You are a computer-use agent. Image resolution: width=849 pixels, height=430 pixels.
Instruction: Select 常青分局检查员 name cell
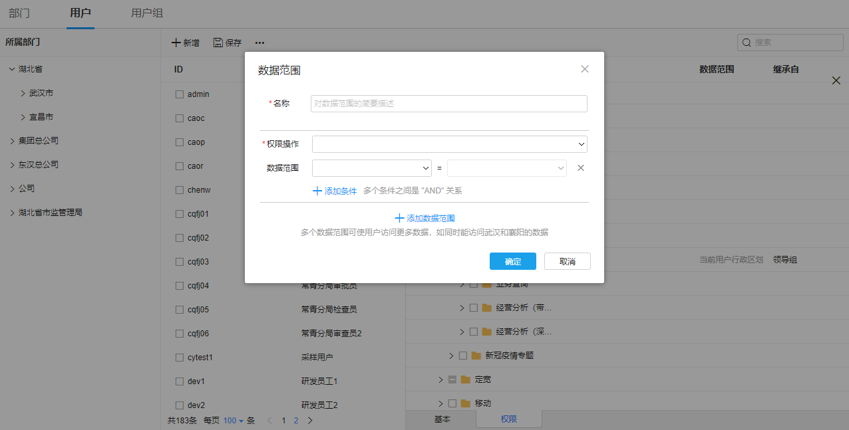329,310
